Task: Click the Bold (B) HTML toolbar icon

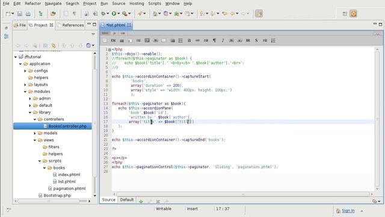Action: (x=189, y=40)
